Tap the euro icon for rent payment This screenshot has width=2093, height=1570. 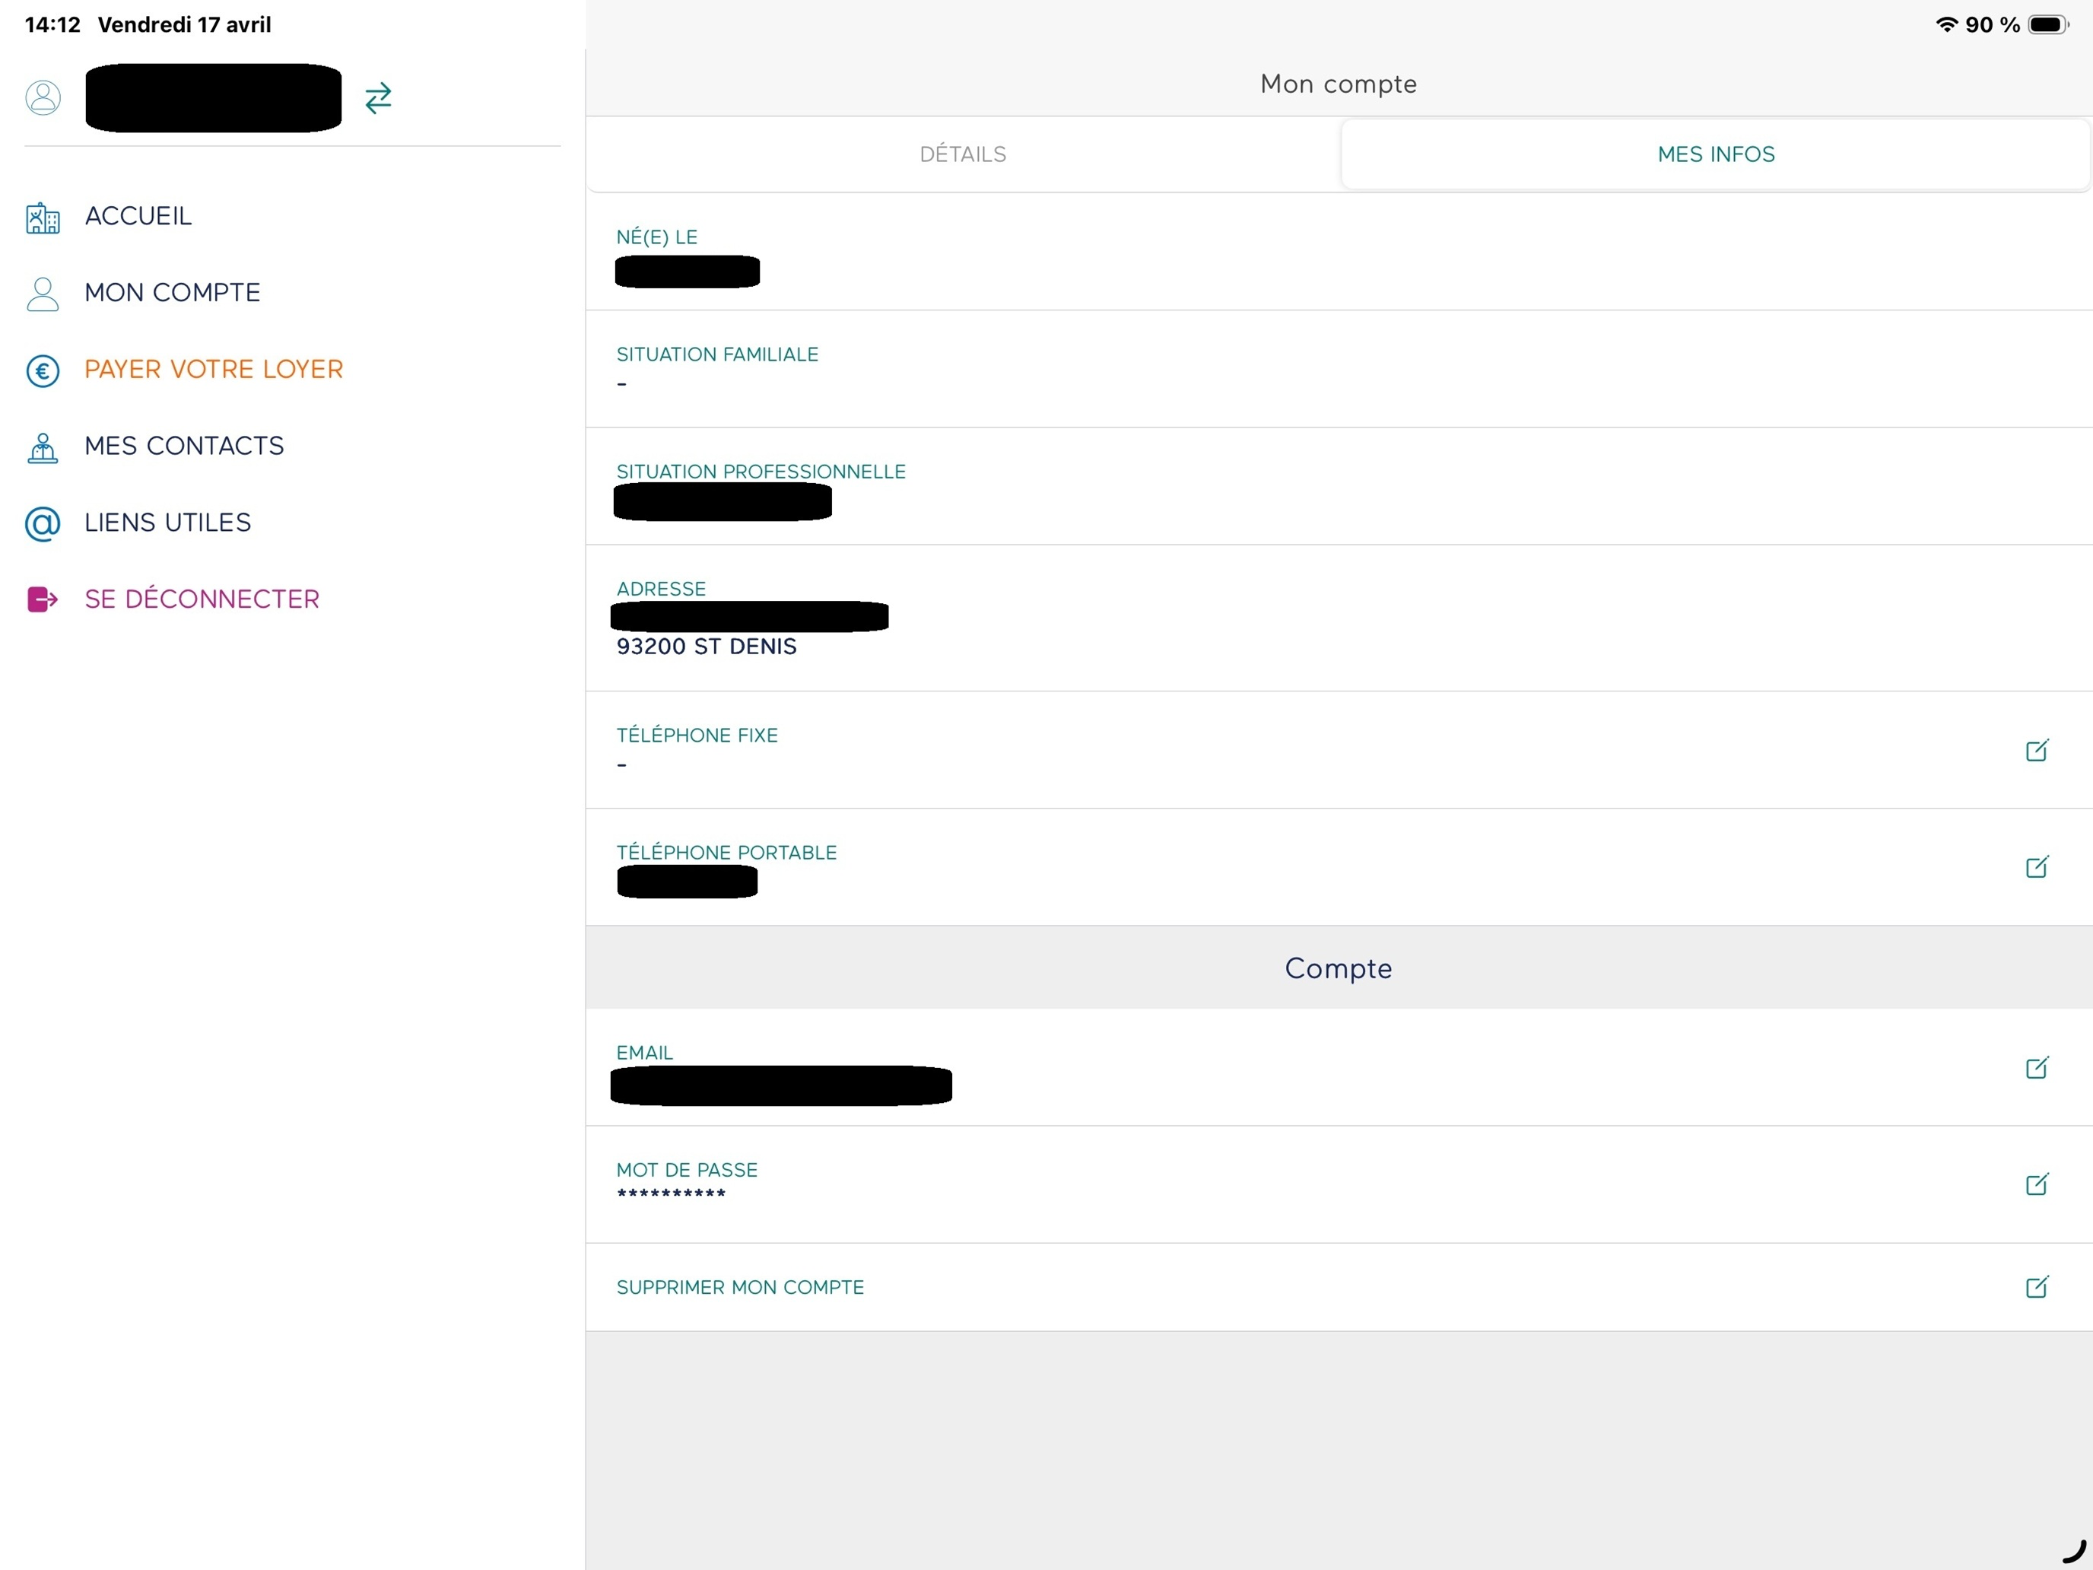tap(43, 371)
